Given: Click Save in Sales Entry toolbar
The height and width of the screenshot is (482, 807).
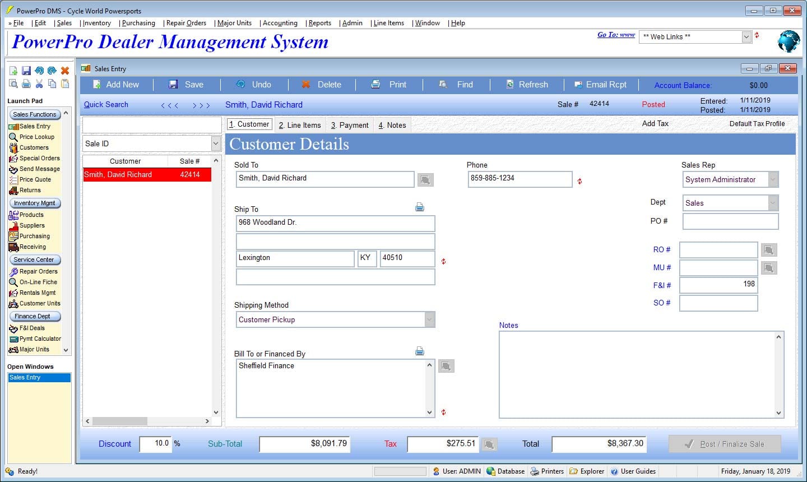Looking at the screenshot, I should (187, 85).
